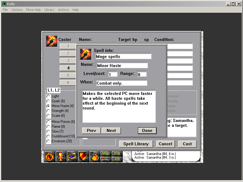Click the Minor Haste name field
This screenshot has height=182, width=243.
(x=122, y=65)
